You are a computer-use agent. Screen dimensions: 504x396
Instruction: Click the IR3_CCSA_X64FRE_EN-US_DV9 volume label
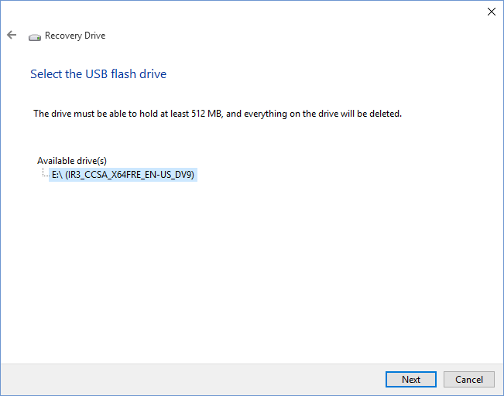pyautogui.click(x=131, y=175)
